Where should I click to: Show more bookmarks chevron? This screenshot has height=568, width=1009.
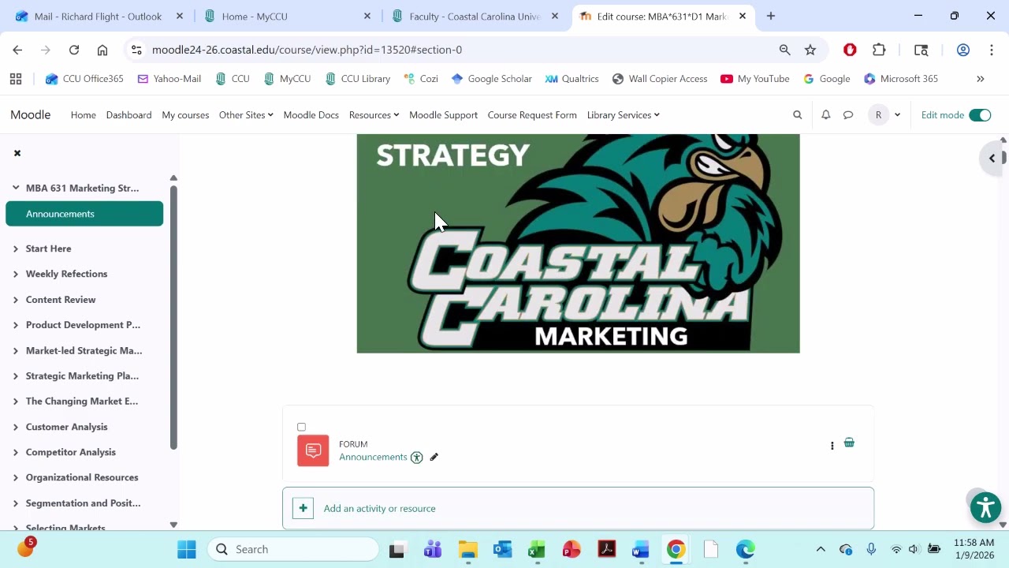(x=981, y=79)
